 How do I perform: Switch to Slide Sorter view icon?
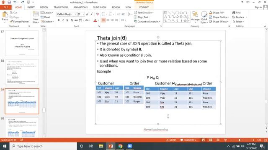[x=211, y=140]
